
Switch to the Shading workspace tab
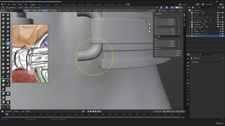point(73,5)
